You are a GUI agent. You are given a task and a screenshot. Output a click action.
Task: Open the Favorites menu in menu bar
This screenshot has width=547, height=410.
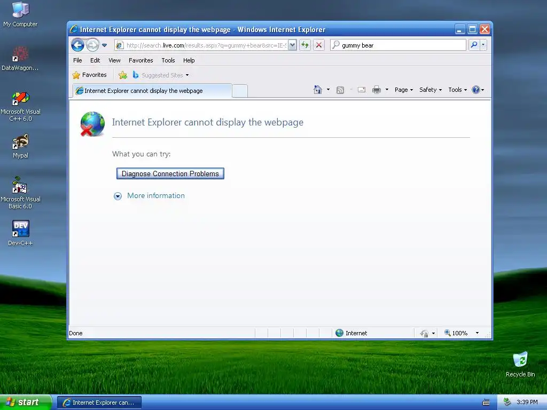[140, 60]
